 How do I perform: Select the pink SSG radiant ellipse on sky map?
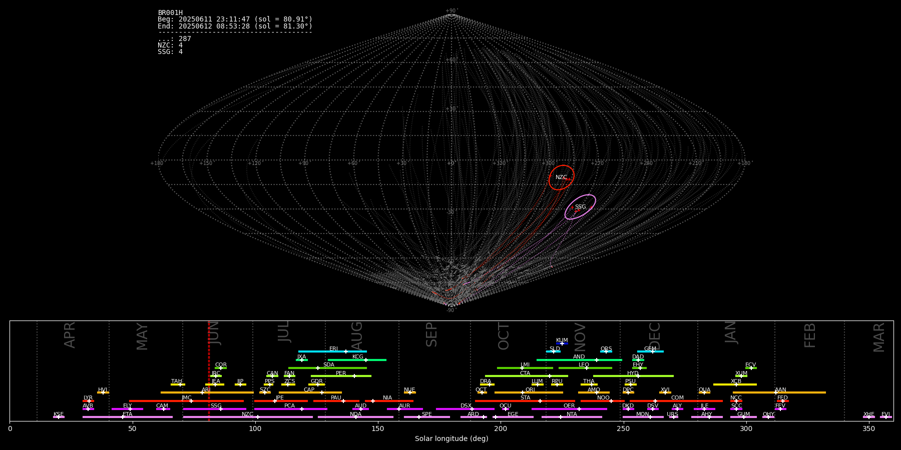click(x=580, y=207)
